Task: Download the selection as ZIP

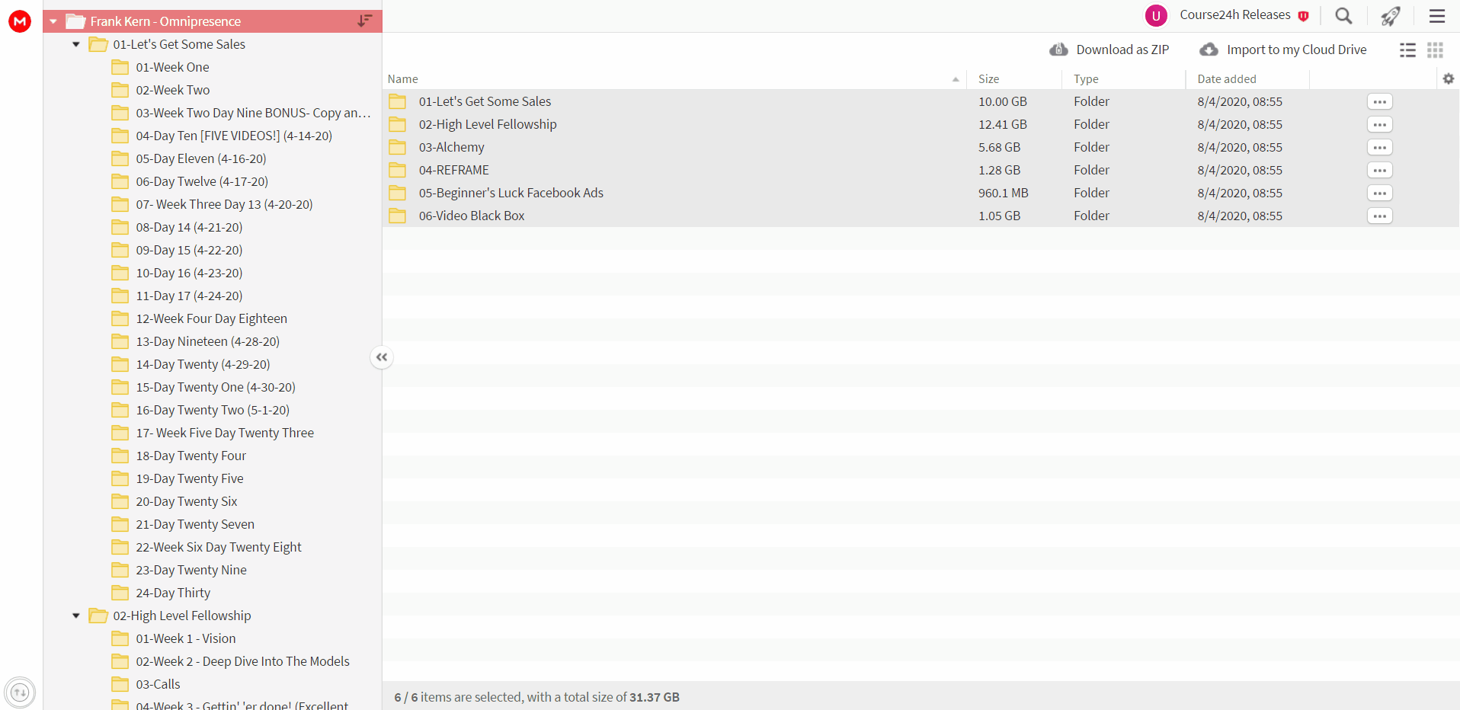Action: (1109, 50)
